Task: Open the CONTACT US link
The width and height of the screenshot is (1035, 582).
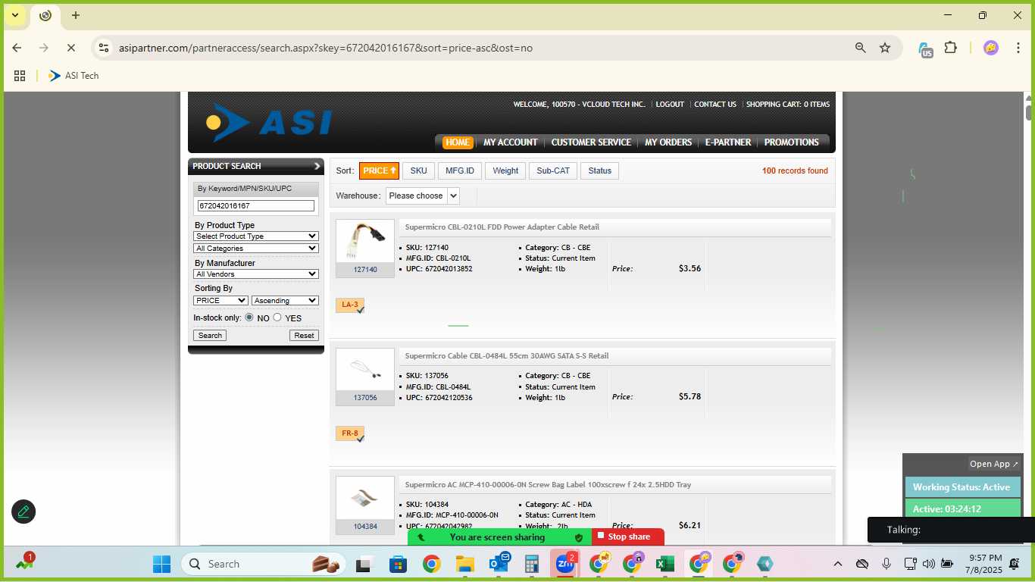Action: tap(715, 105)
